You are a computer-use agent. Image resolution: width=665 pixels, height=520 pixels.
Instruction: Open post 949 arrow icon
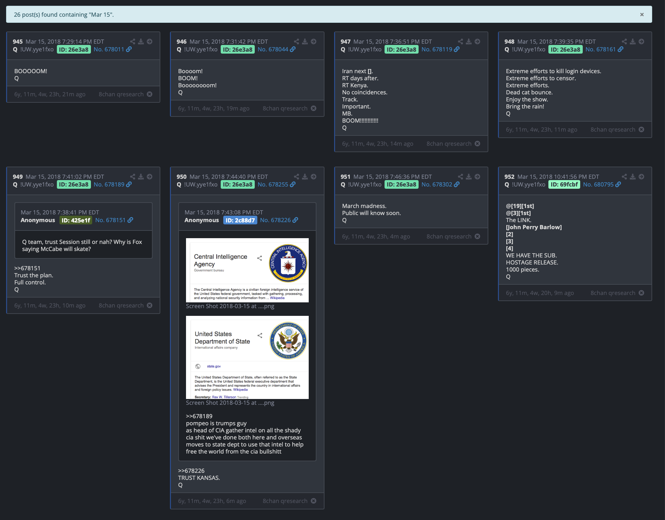click(x=150, y=177)
